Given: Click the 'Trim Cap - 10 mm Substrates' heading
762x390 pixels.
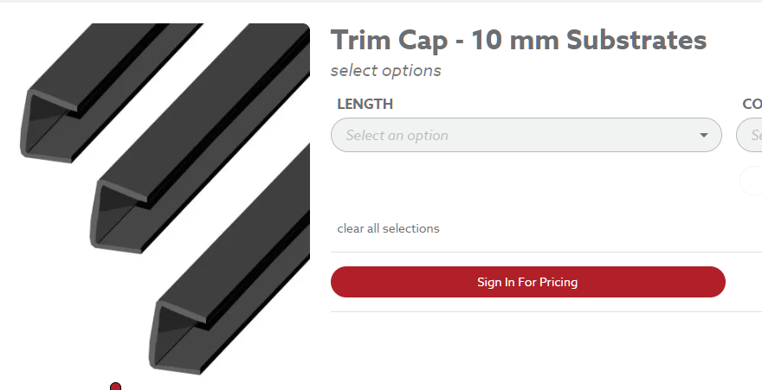Looking at the screenshot, I should (x=519, y=40).
